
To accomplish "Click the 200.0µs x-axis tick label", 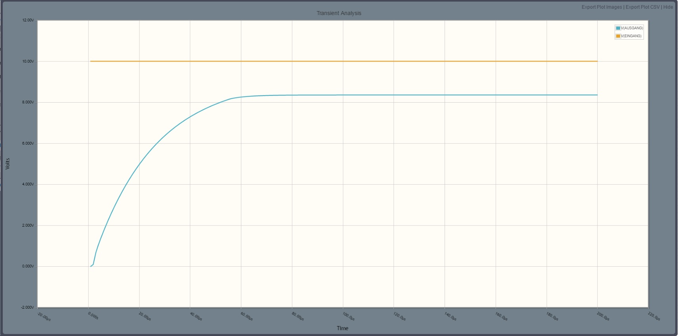I will (x=603, y=316).
